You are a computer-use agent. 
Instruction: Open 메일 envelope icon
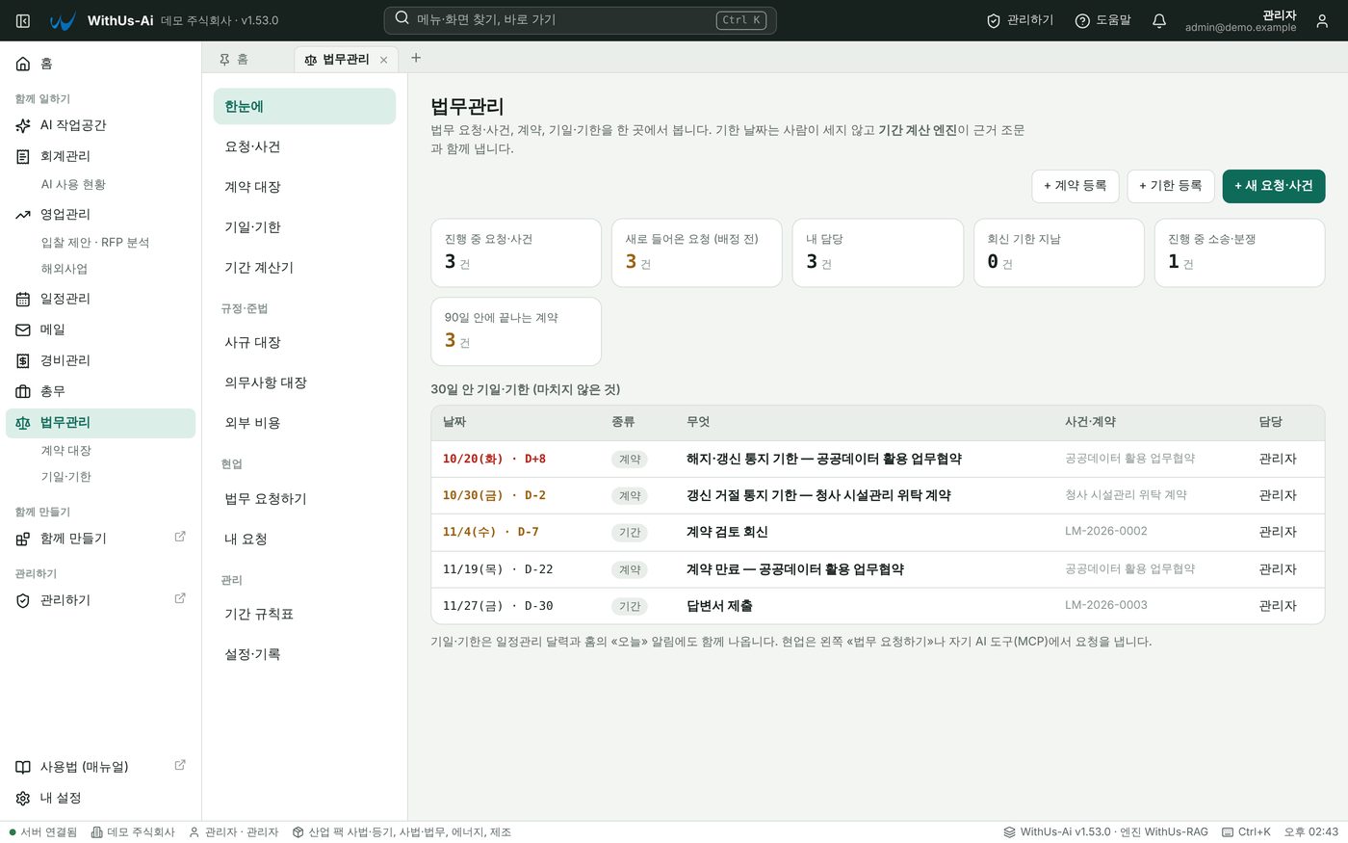[x=23, y=329]
